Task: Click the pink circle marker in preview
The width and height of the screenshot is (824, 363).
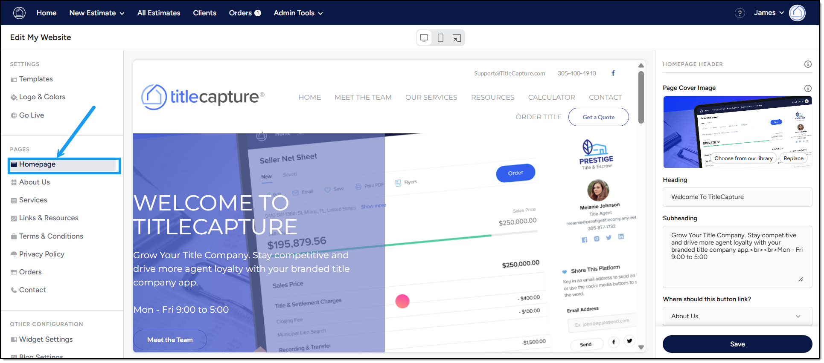Action: click(x=402, y=301)
